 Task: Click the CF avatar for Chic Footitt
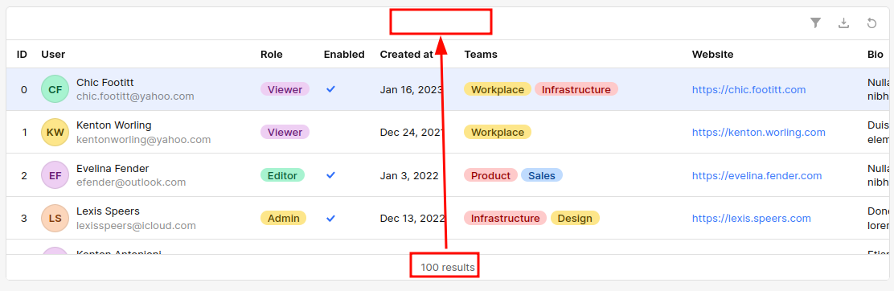(x=55, y=89)
